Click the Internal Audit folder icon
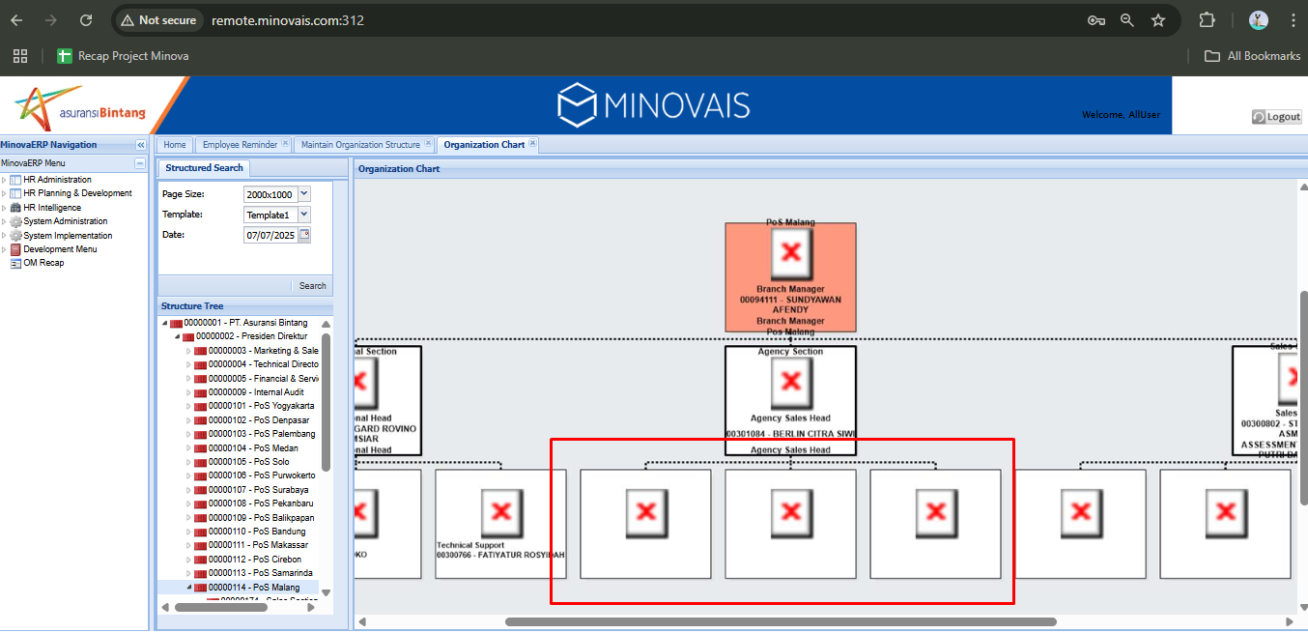 pos(200,392)
